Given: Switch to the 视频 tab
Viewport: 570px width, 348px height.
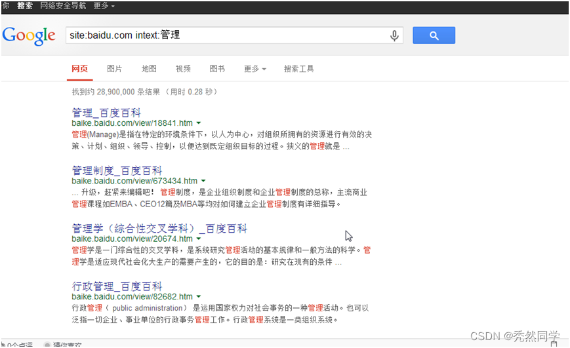Looking at the screenshot, I should [183, 69].
